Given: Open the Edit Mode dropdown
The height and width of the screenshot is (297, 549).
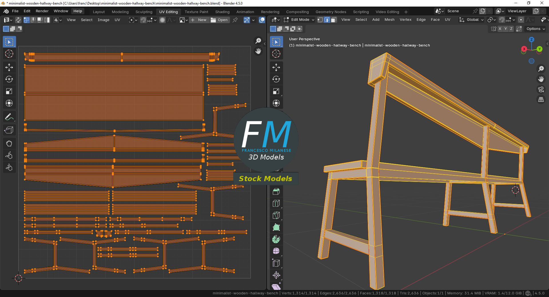Looking at the screenshot, I should (x=299, y=20).
